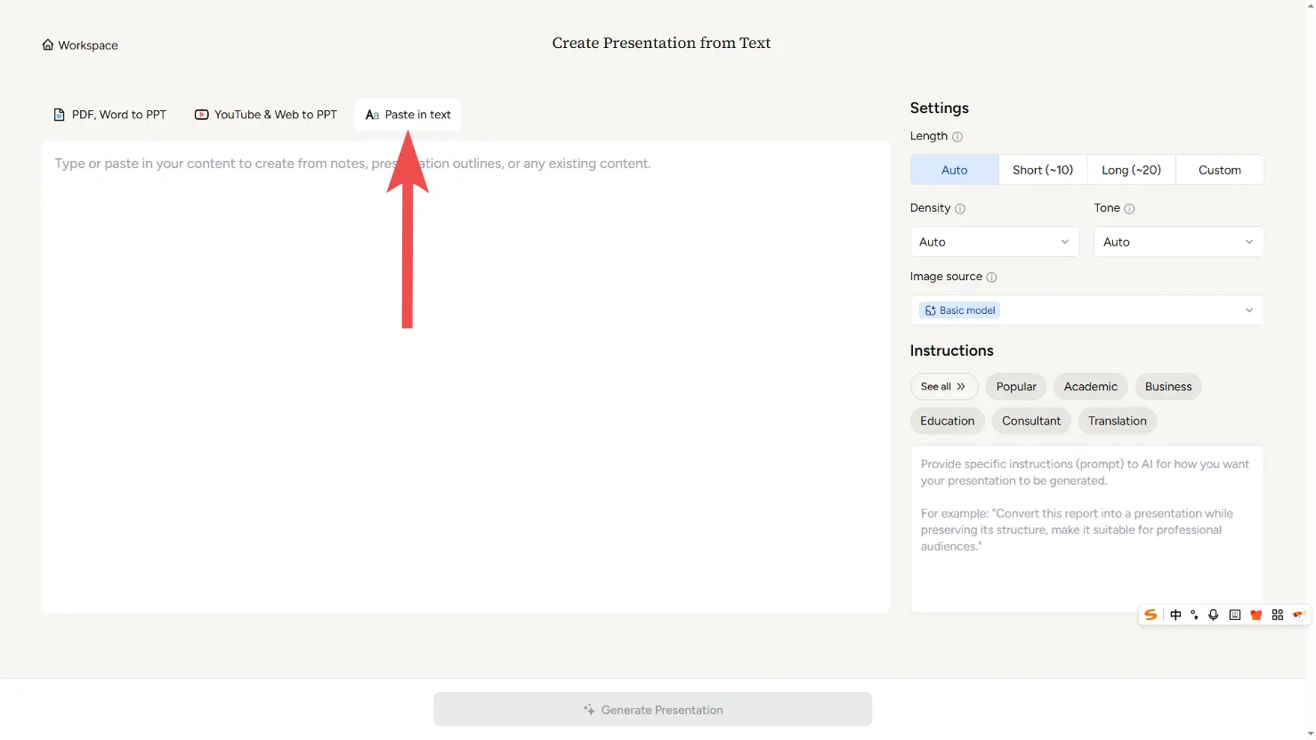Open the Tone dropdown
1316x740 pixels.
[1178, 242]
